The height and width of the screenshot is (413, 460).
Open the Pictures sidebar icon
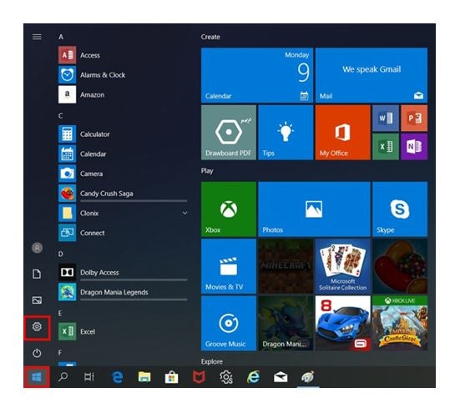pos(37,300)
